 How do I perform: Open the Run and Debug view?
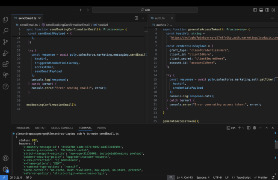tap(6, 53)
